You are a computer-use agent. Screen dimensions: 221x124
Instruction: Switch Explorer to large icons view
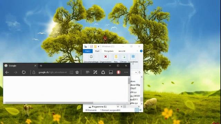coord(141,110)
